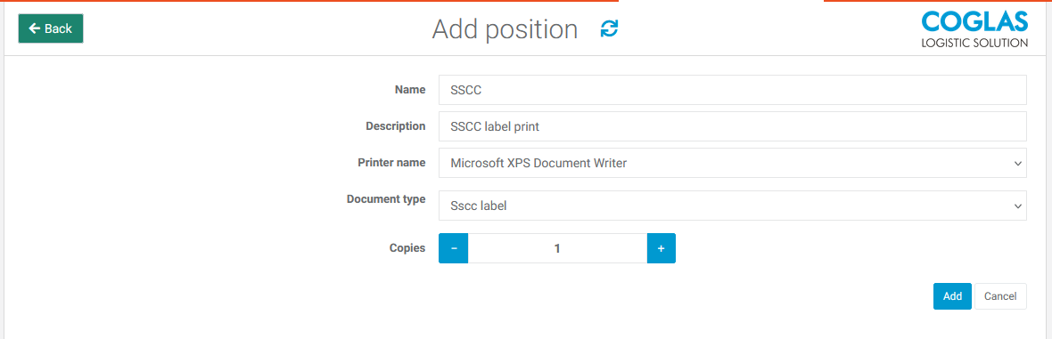Image resolution: width=1052 pixels, height=339 pixels.
Task: Click the Add position page heading
Action: coord(505,29)
